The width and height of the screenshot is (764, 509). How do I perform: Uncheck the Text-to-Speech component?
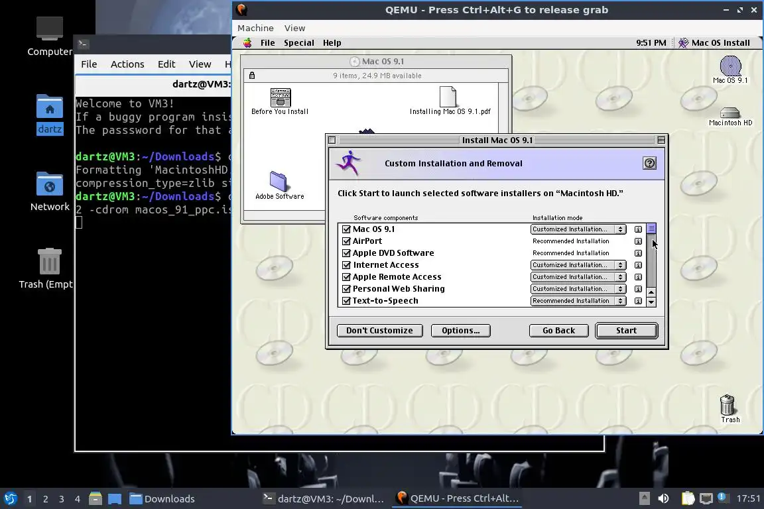coord(346,300)
